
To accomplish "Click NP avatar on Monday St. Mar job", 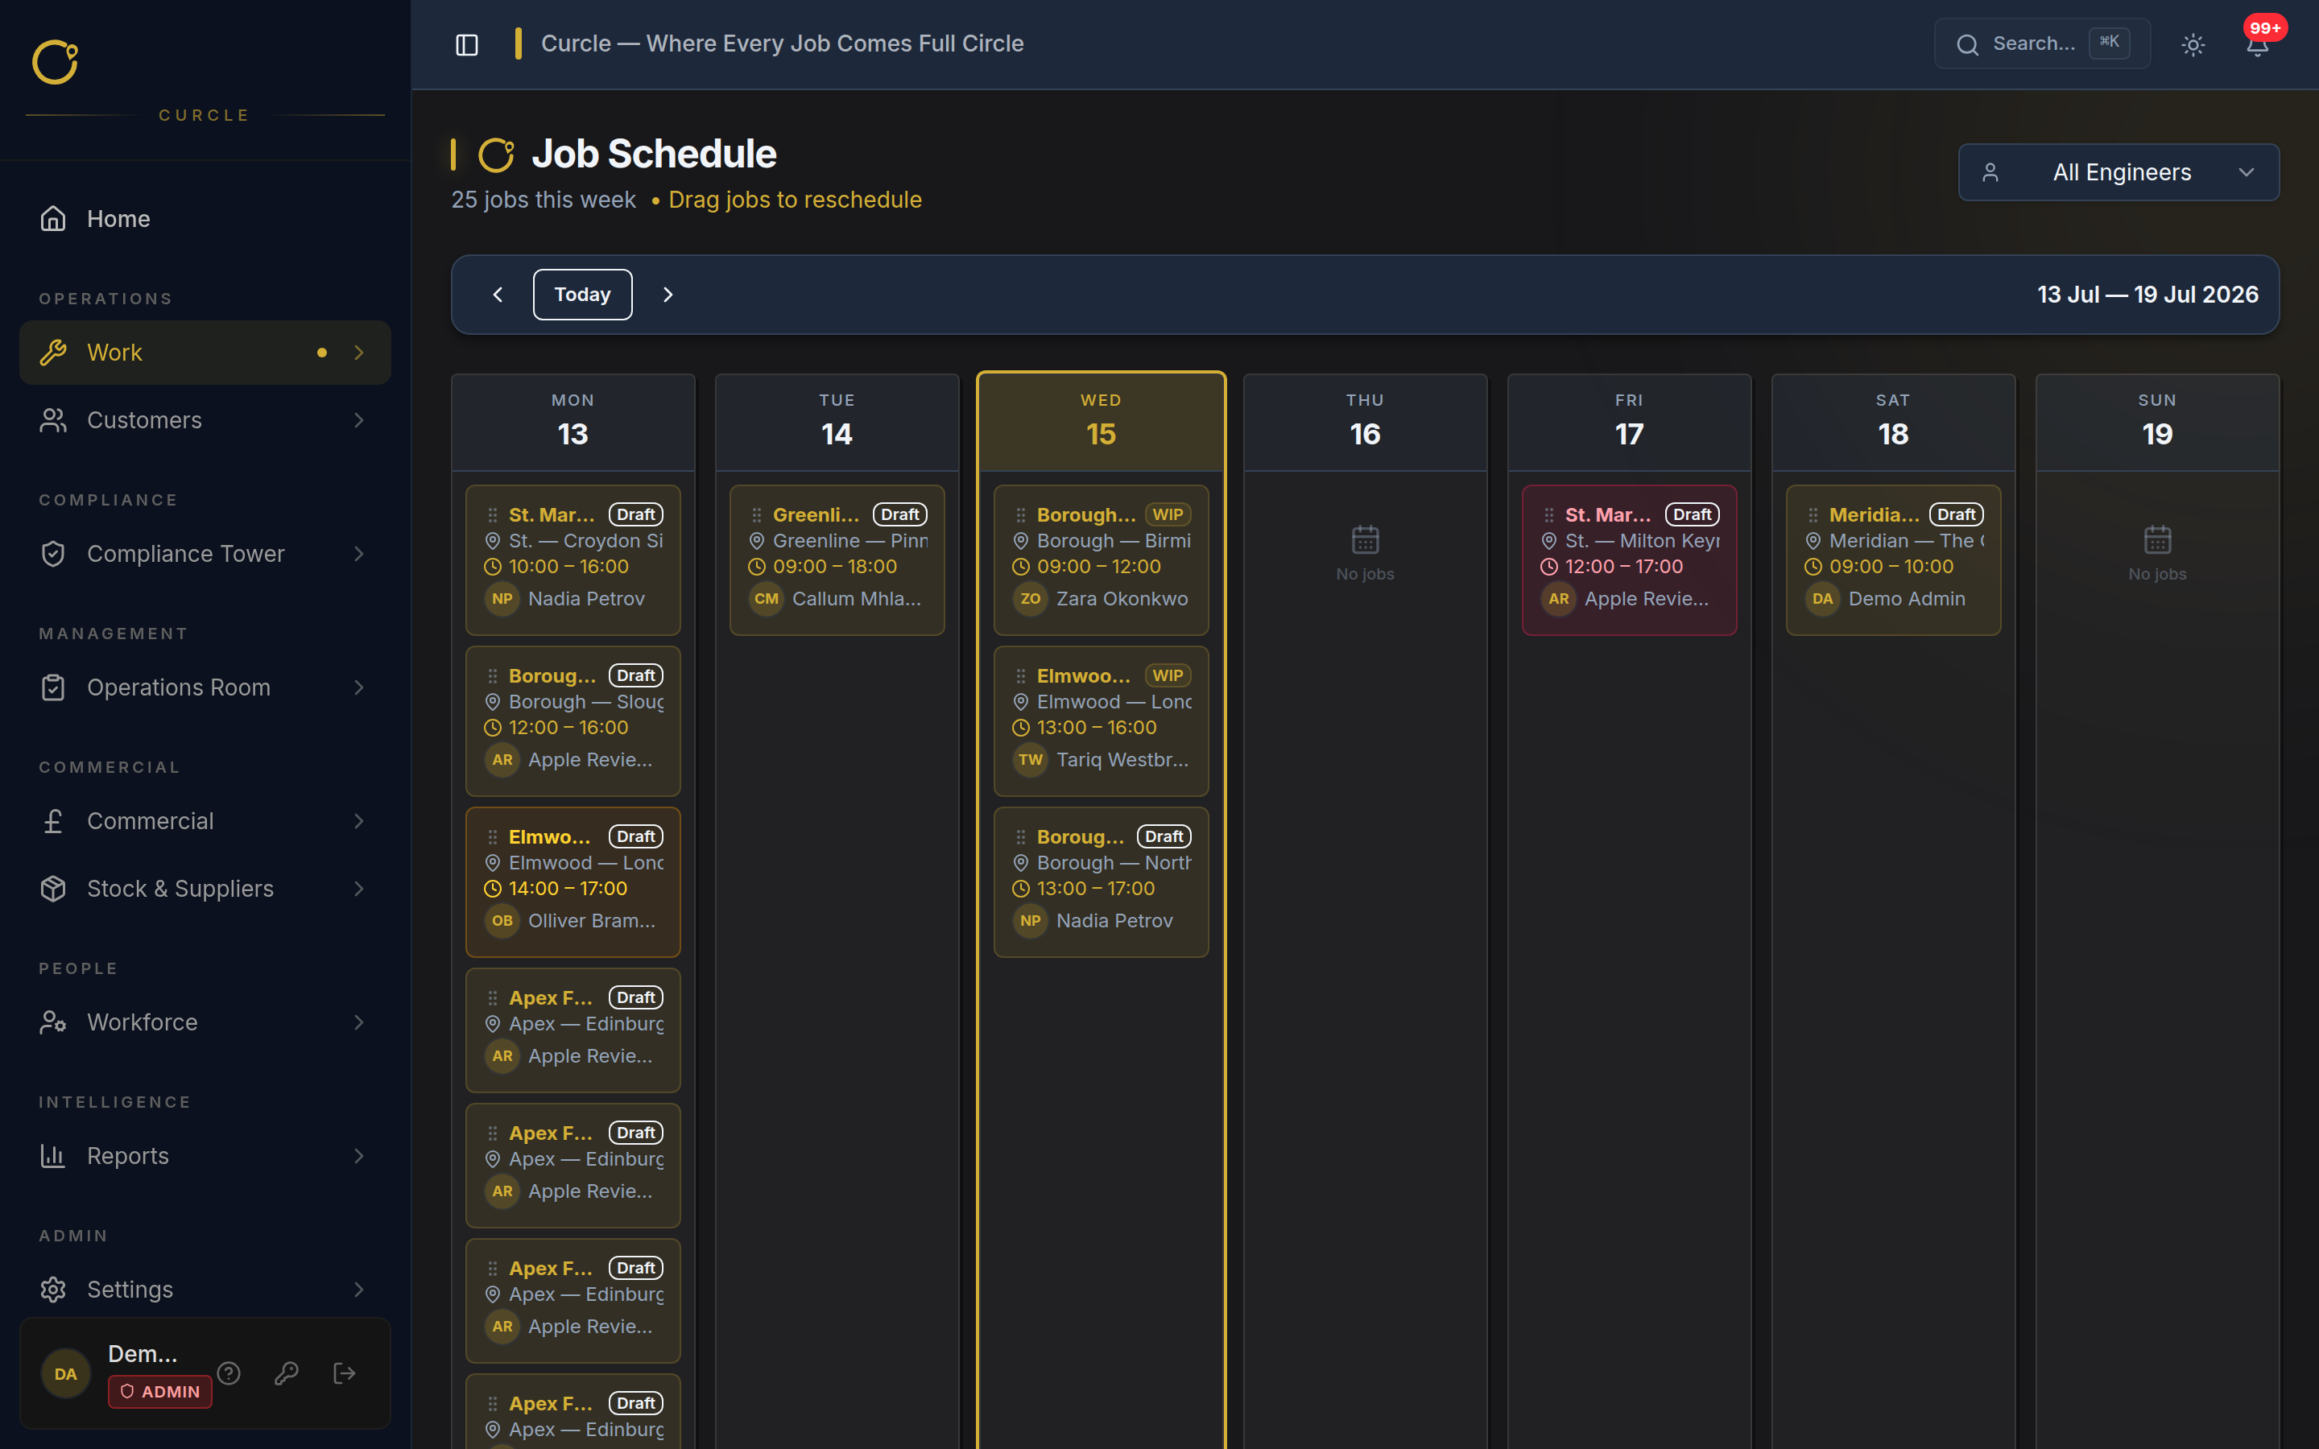I will (502, 599).
